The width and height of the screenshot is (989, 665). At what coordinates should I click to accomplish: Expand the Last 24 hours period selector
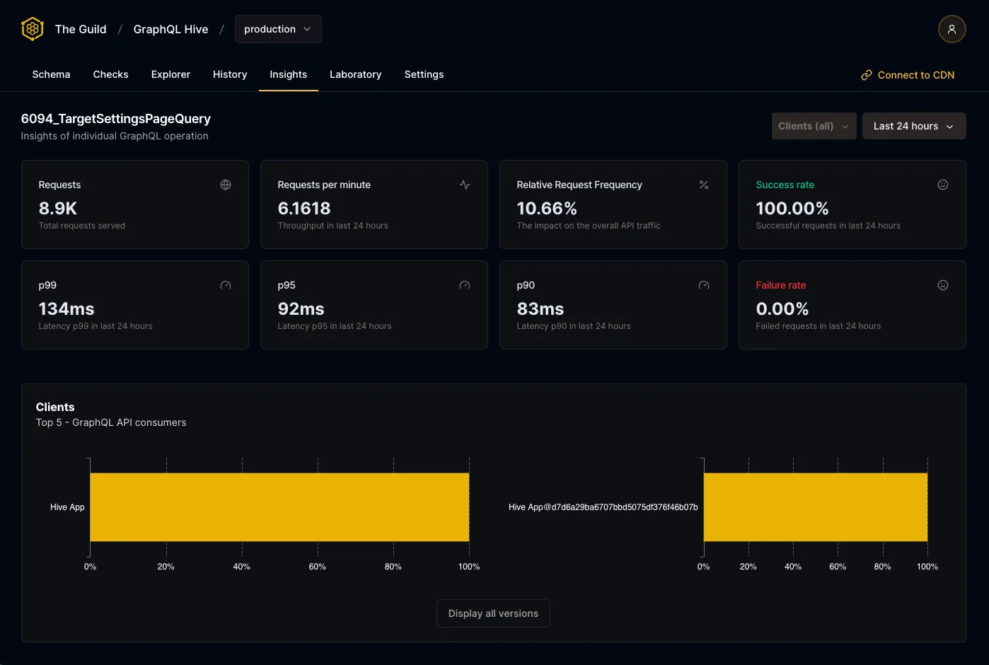(914, 126)
